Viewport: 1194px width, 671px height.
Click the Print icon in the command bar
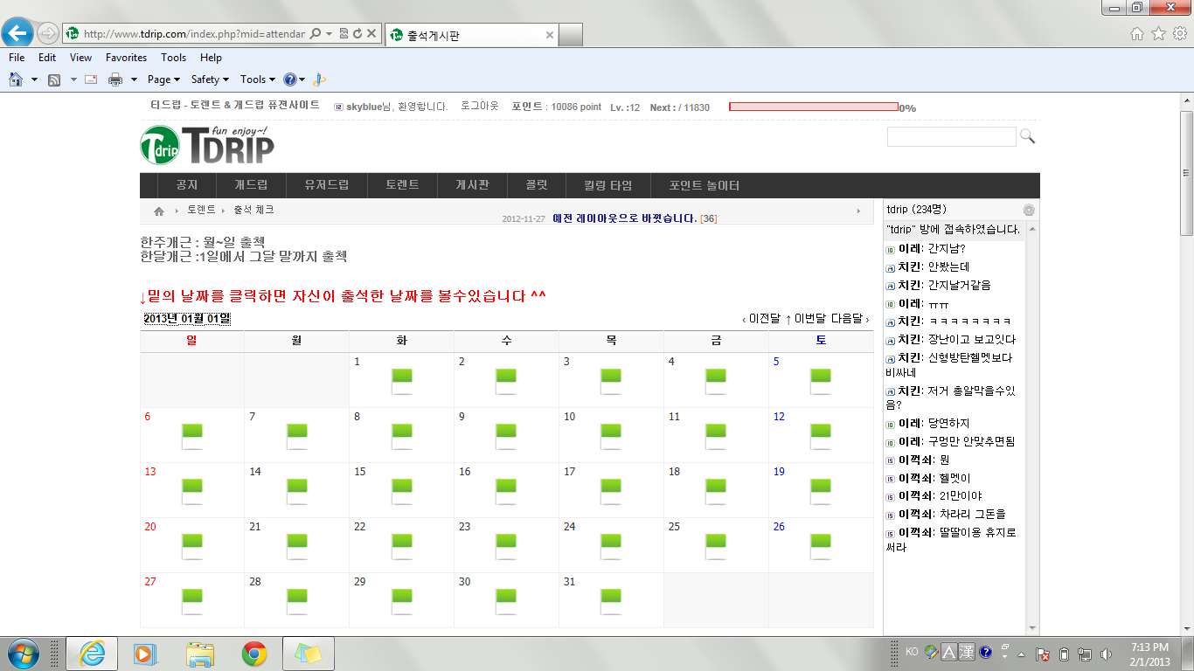tap(114, 79)
